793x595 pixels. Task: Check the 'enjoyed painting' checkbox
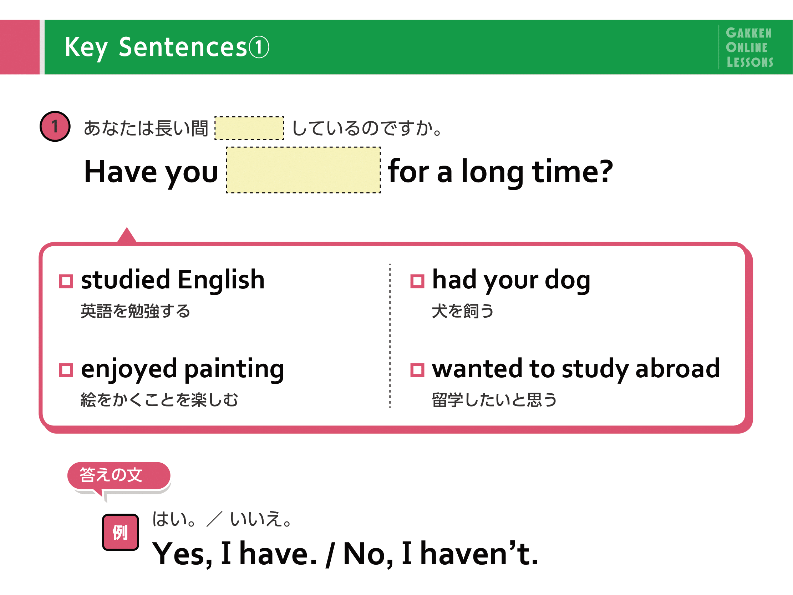(x=66, y=370)
